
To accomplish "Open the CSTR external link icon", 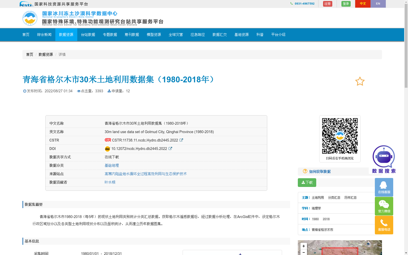I will [181, 140].
